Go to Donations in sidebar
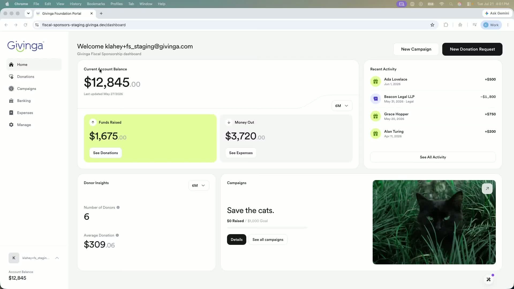514x289 pixels. click(34, 77)
